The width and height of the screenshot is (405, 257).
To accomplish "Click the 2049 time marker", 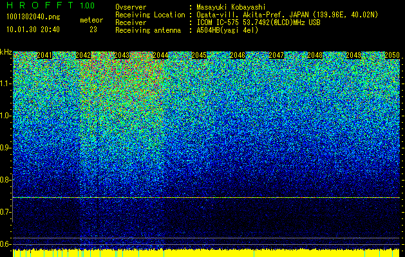I will point(353,55).
